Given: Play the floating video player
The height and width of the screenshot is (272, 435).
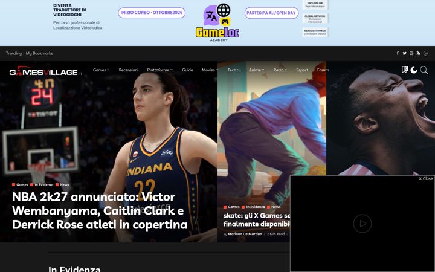Looking at the screenshot, I should [x=362, y=224].
